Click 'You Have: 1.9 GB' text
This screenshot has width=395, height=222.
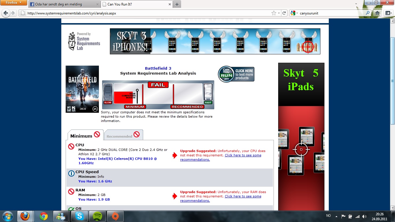tap(94, 199)
